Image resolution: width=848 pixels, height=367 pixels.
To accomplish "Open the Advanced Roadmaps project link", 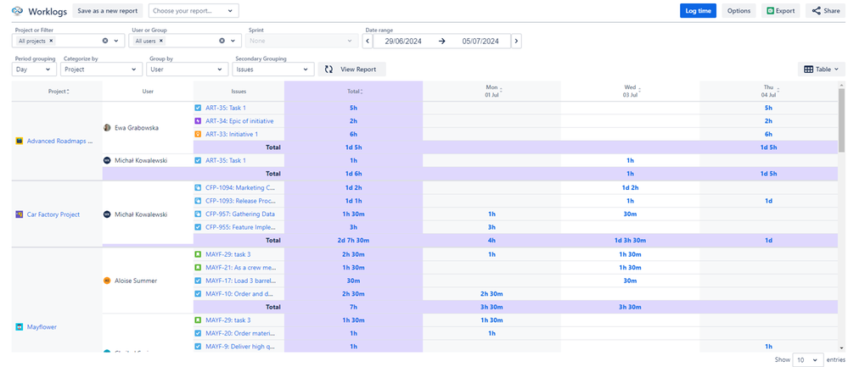I will point(60,141).
